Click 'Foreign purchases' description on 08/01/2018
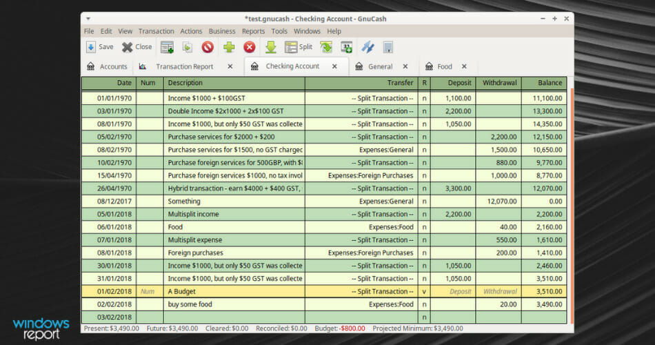The image size is (655, 345). [x=195, y=253]
